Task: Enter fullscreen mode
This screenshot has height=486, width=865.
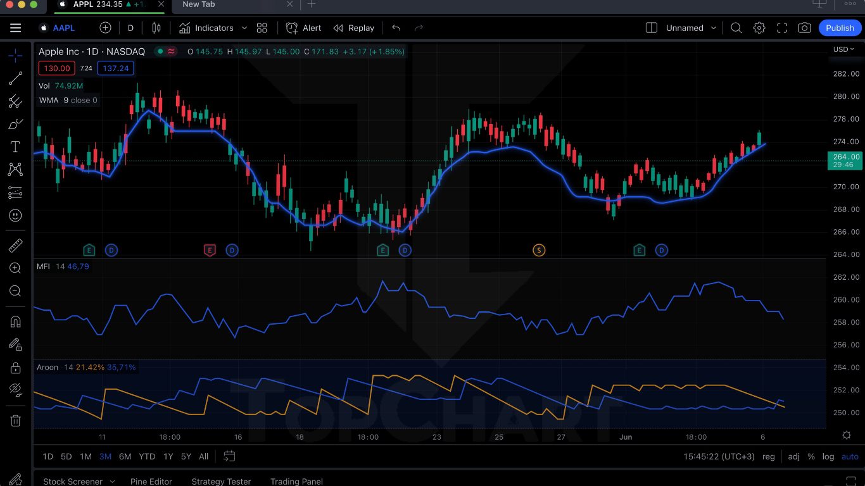Action: pyautogui.click(x=782, y=28)
